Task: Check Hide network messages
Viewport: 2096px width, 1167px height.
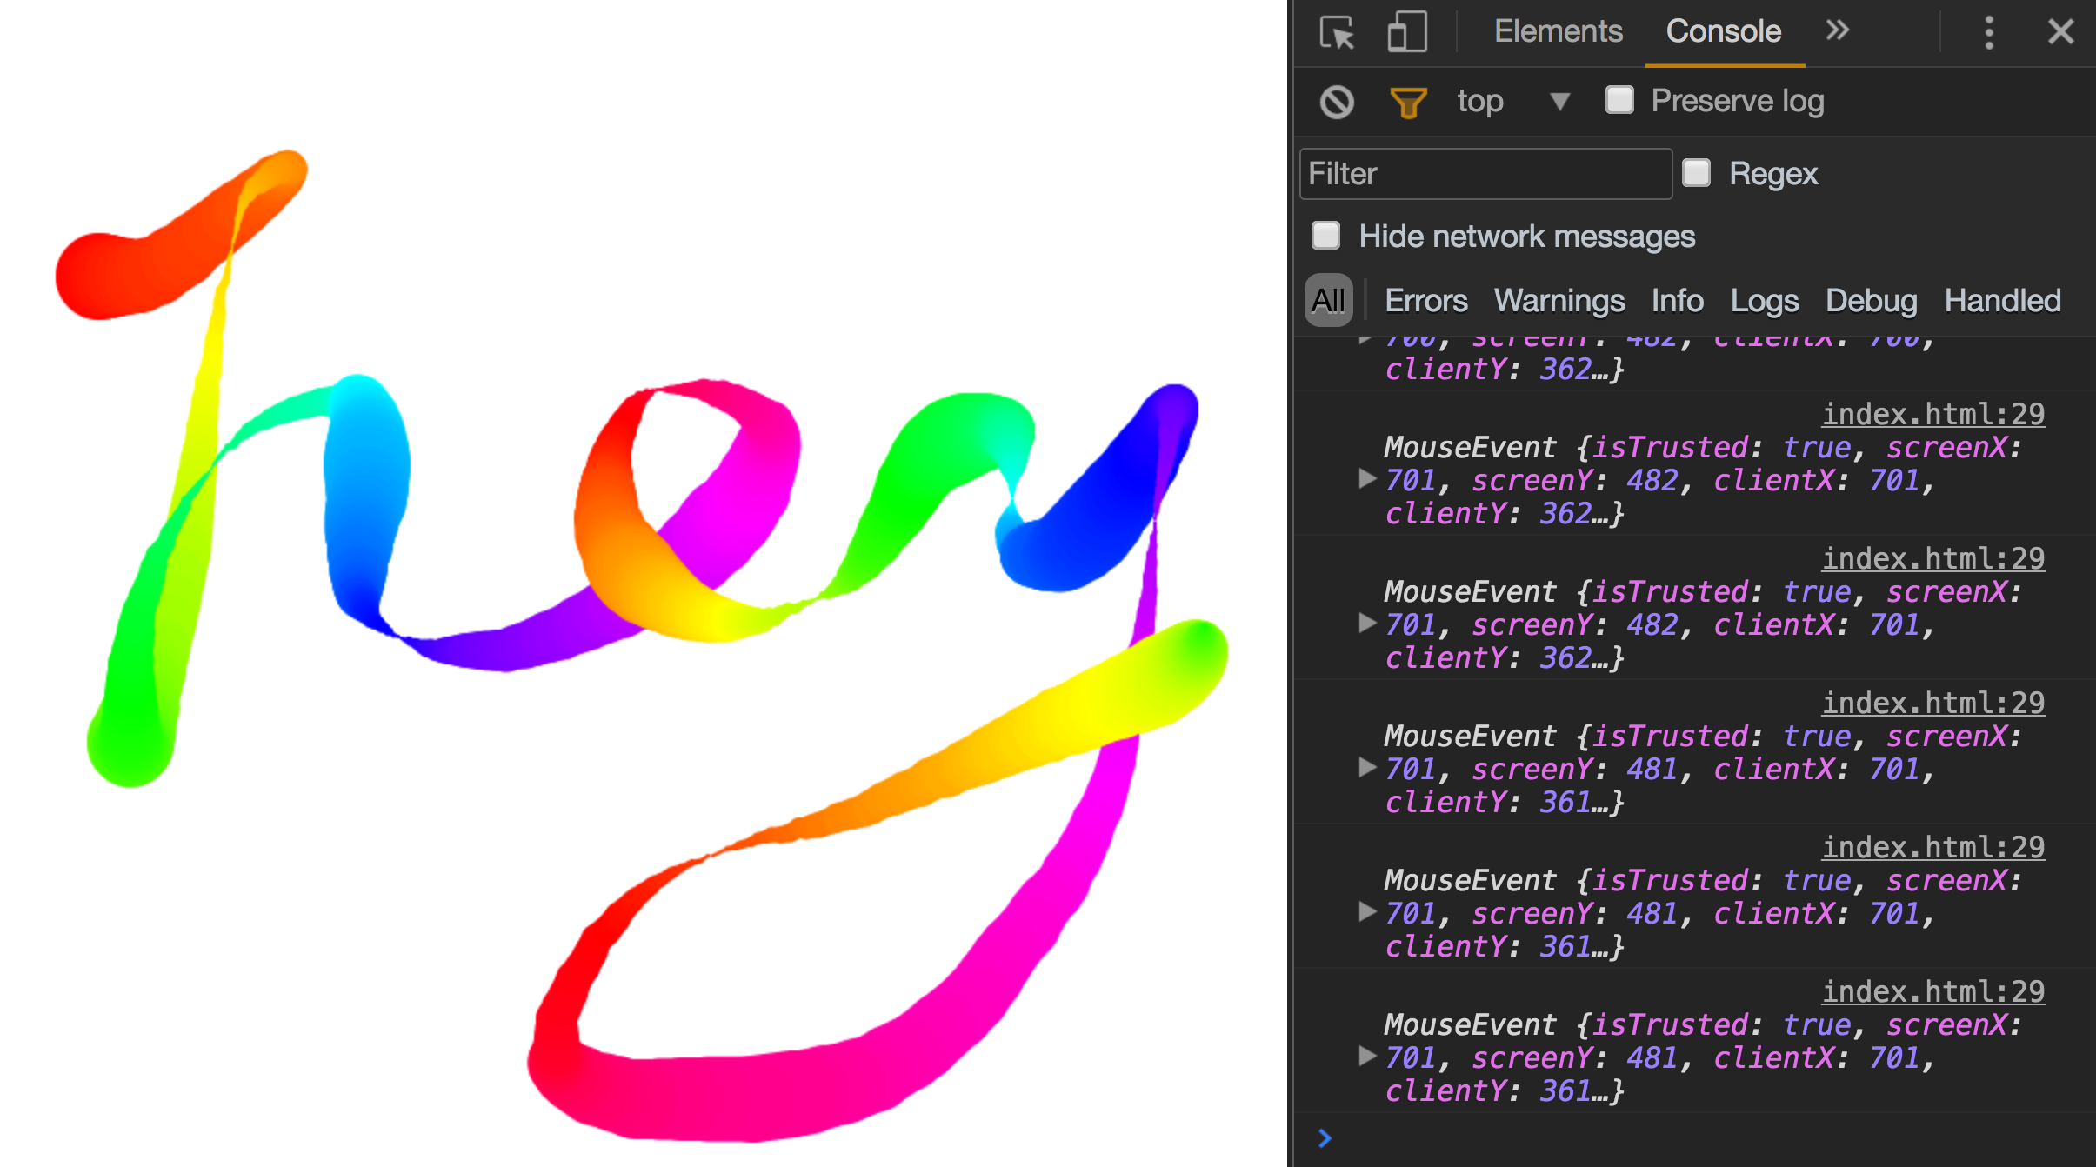Action: 1325,235
